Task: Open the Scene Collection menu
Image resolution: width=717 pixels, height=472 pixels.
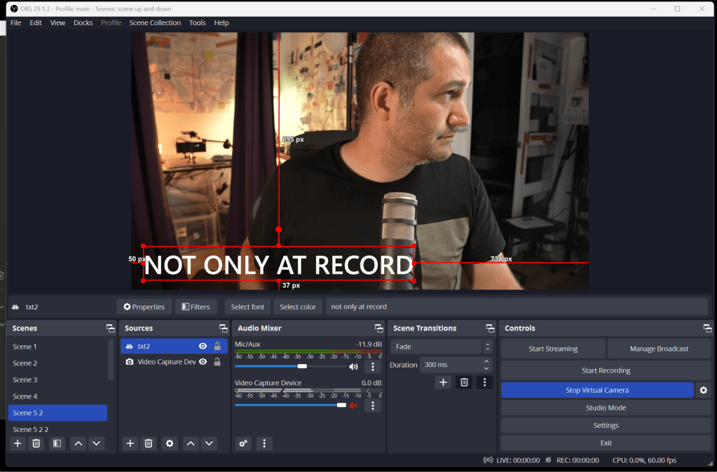Action: pos(155,23)
